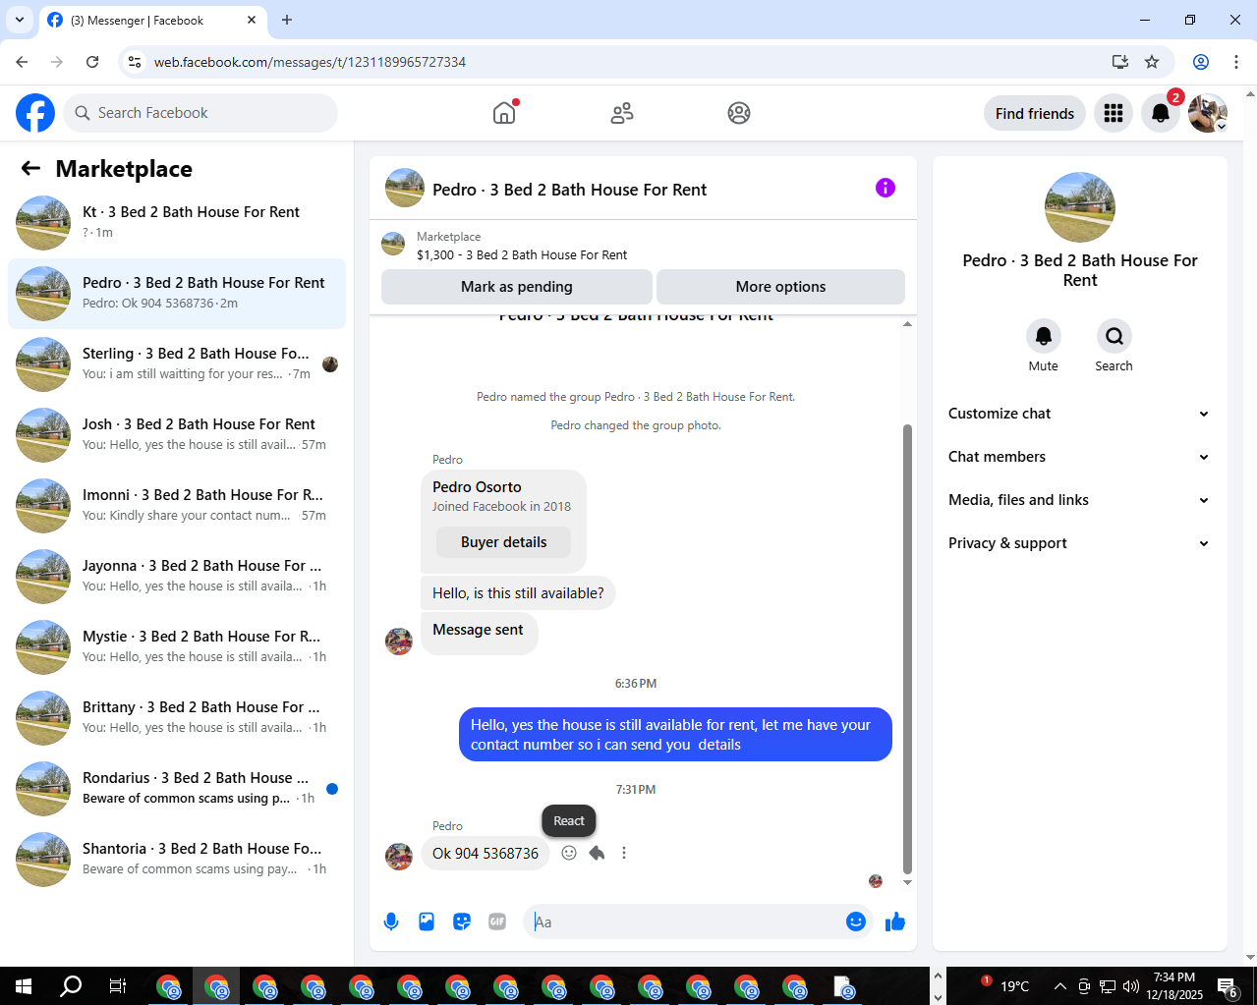This screenshot has height=1005, width=1257.
Task: Open the Josh conversation
Action: point(177,435)
